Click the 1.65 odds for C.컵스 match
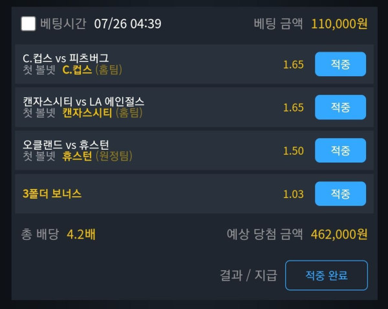This screenshot has width=388, height=309. [x=293, y=65]
